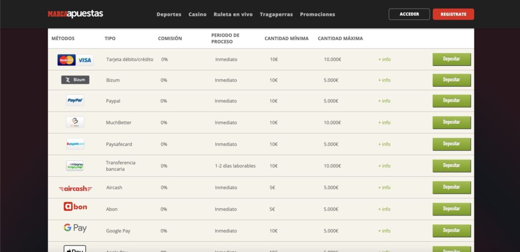Expand + info for Bizum row
This screenshot has width=520, height=252.
[384, 80]
